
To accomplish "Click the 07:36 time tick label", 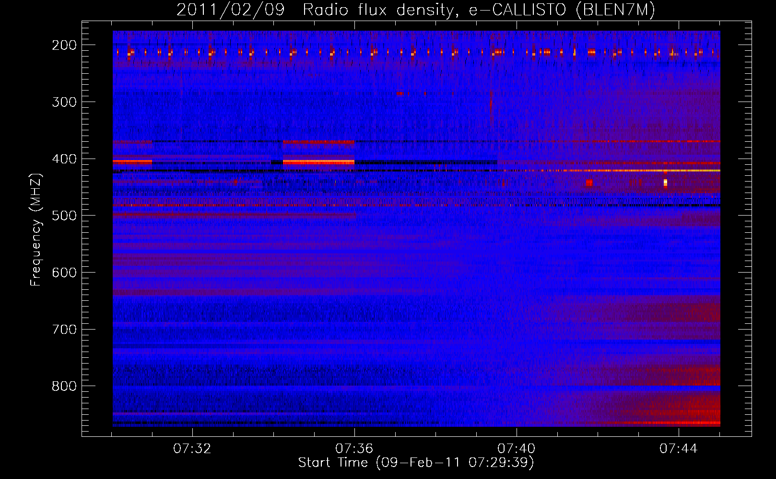I will tap(354, 449).
